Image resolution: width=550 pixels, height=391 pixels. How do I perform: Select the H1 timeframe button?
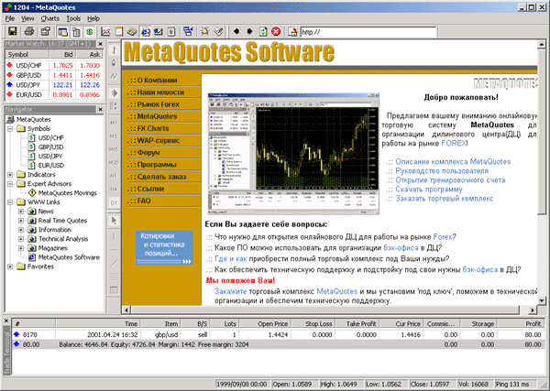114,176
